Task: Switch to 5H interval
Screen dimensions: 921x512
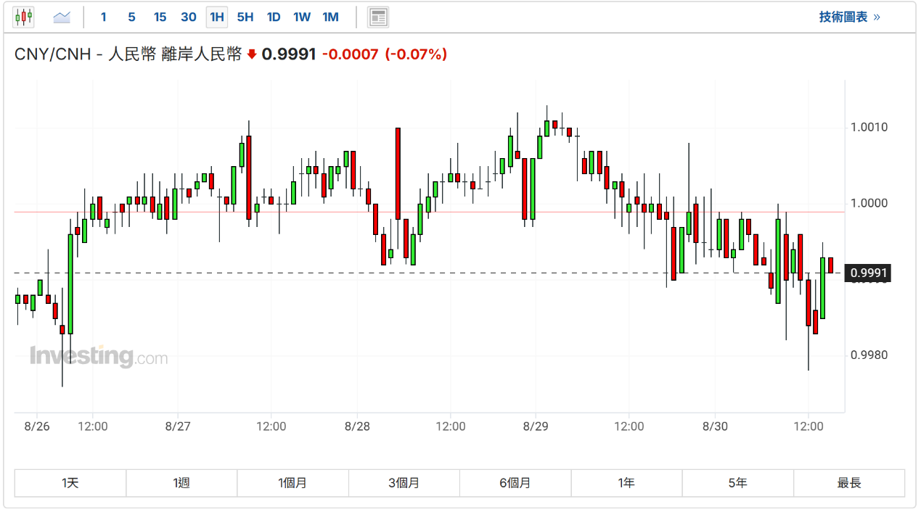Action: click(x=245, y=17)
